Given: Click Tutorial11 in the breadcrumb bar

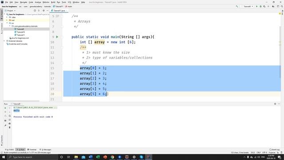Looking at the screenshot, I should pos(58,6).
